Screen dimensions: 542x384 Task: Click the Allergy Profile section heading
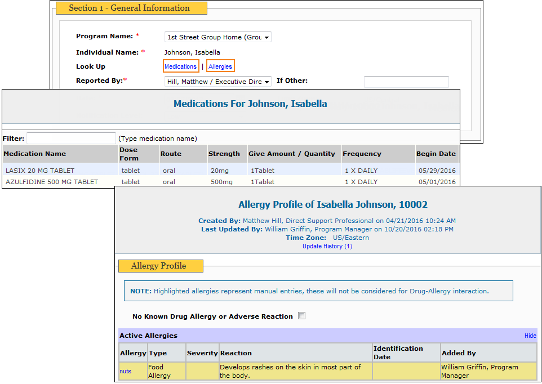point(161,266)
